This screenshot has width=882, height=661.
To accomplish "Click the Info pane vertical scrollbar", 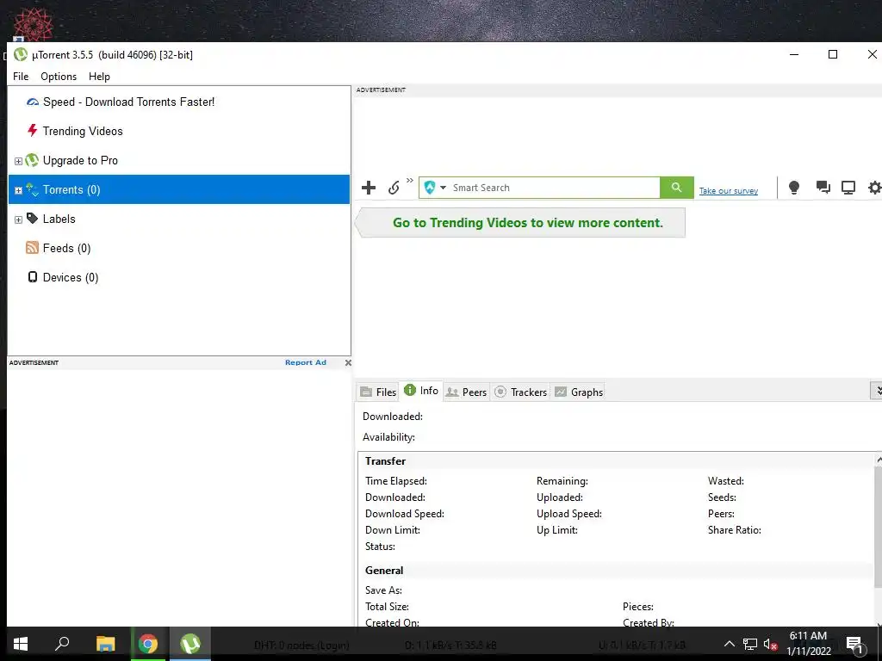I will click(x=878, y=528).
